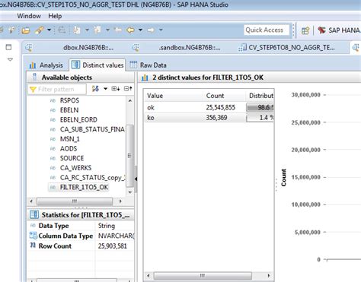The height and width of the screenshot is (282, 361).
Task: Click the connection plug toolbar icon
Action: (39, 30)
